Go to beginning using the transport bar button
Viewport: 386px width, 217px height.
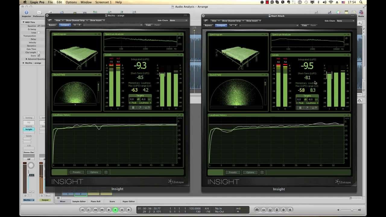pyautogui.click(x=82, y=210)
